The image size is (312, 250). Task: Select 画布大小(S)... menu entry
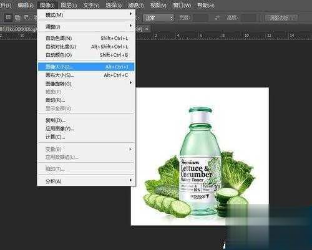[86, 75]
